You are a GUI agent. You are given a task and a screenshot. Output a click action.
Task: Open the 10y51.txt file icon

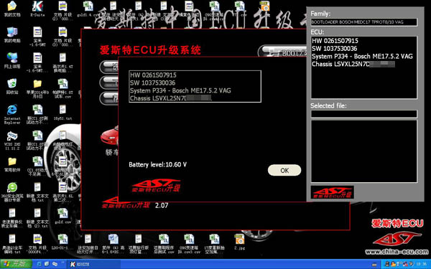(x=62, y=113)
